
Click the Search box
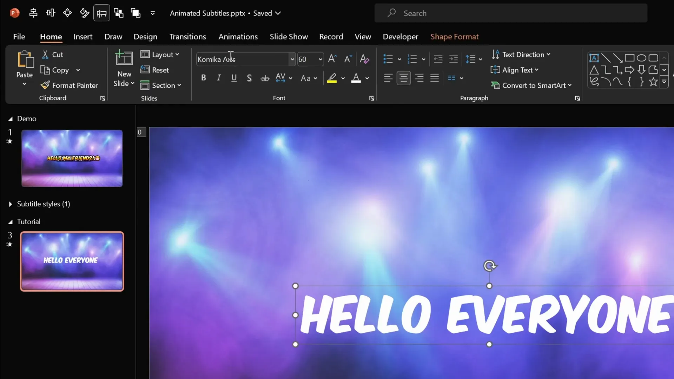point(511,13)
